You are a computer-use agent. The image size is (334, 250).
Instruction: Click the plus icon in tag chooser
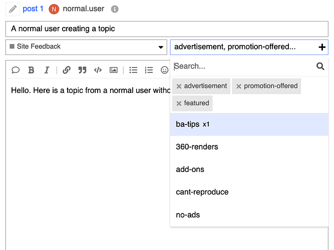click(x=322, y=47)
